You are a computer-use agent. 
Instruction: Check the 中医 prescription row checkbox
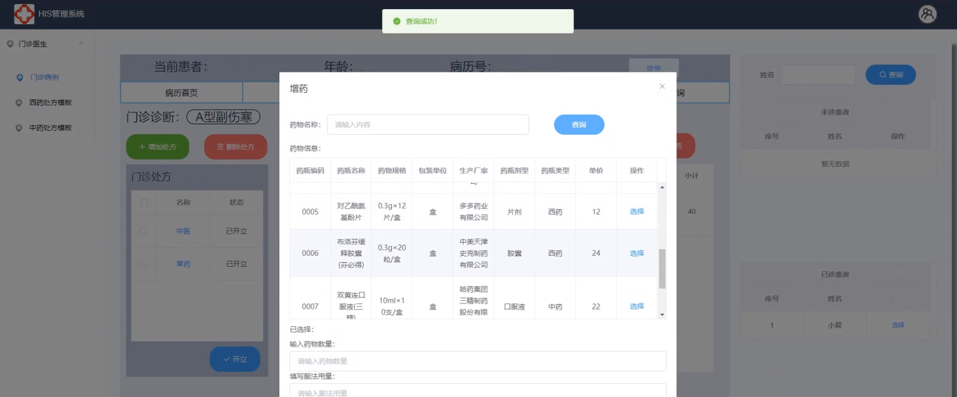(144, 232)
